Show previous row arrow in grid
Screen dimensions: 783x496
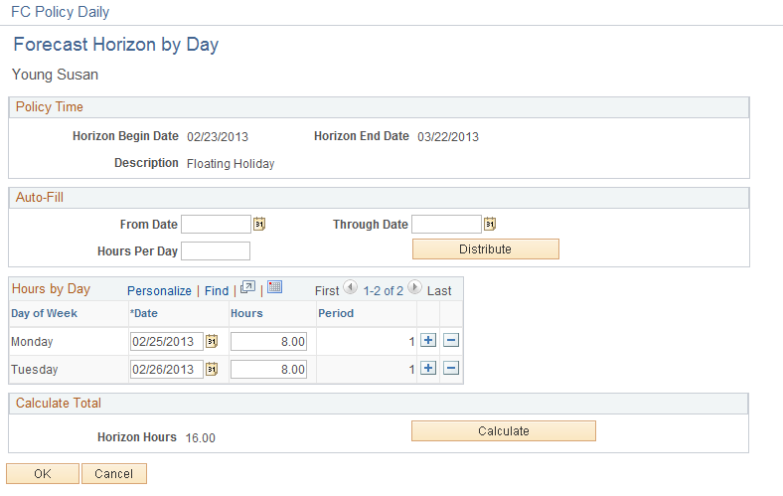pos(350,289)
